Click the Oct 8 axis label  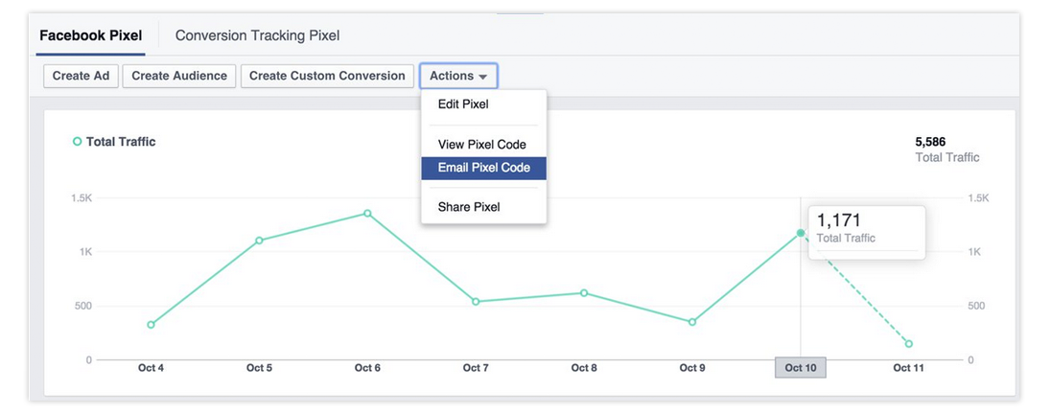584,368
